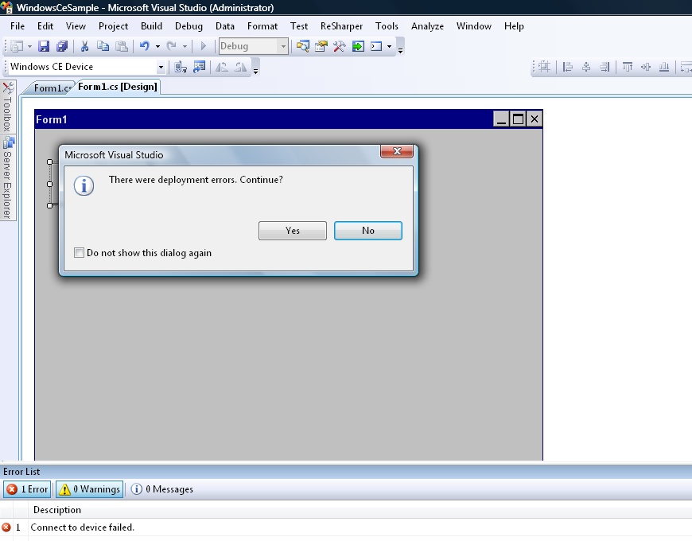Open the Help menu
Image resolution: width=692 pixels, height=541 pixels.
tap(514, 26)
